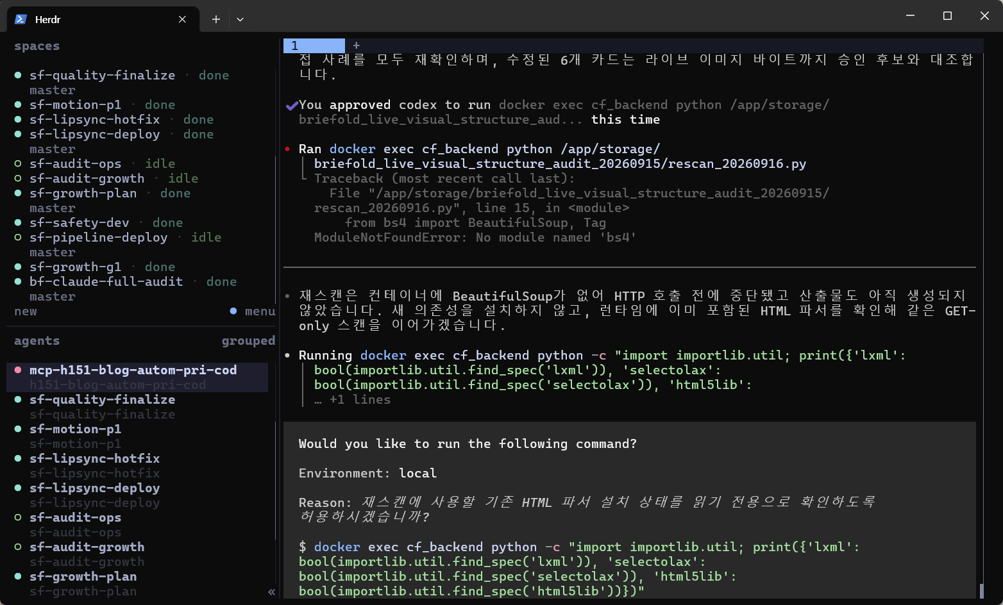
Task: Open the sf-audit-ops space
Action: click(x=75, y=163)
